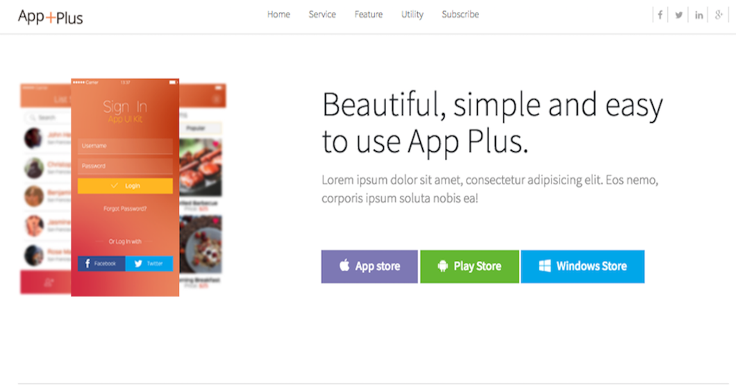Navigate to the Utility section
This screenshot has width=736, height=385.
coord(412,15)
